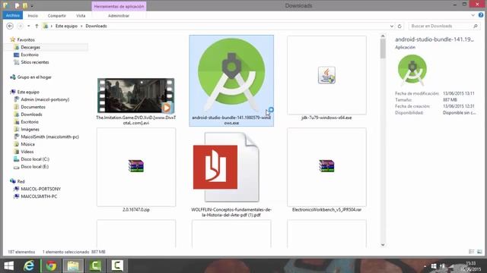This screenshot has width=487, height=273.
Task: Go up one folder level arrow
Action: pyautogui.click(x=37, y=26)
